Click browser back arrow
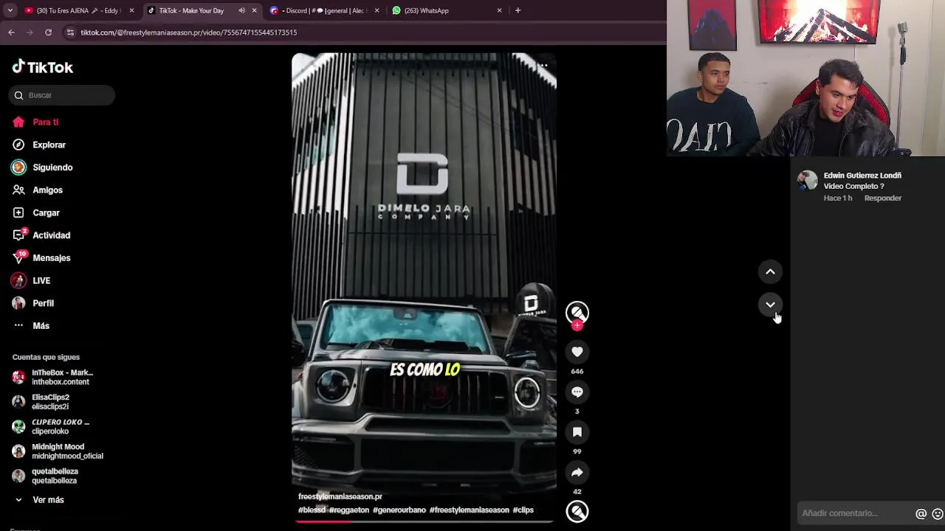 pos(11,32)
